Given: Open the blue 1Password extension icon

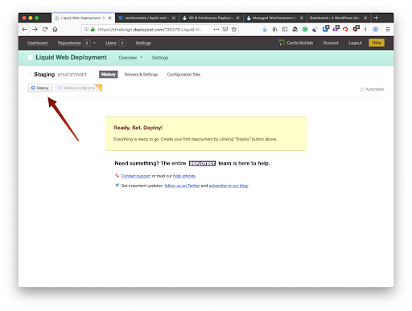Looking at the screenshot, I should [x=376, y=30].
